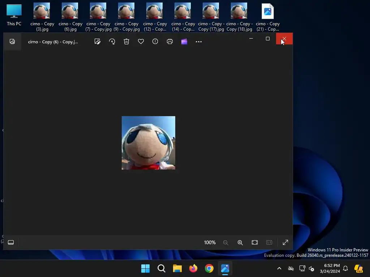Open the Windows Start menu
This screenshot has height=277, width=370.
coord(145,268)
